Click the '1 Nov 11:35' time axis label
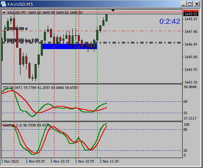The width and height of the screenshot is (203, 168). (109, 161)
